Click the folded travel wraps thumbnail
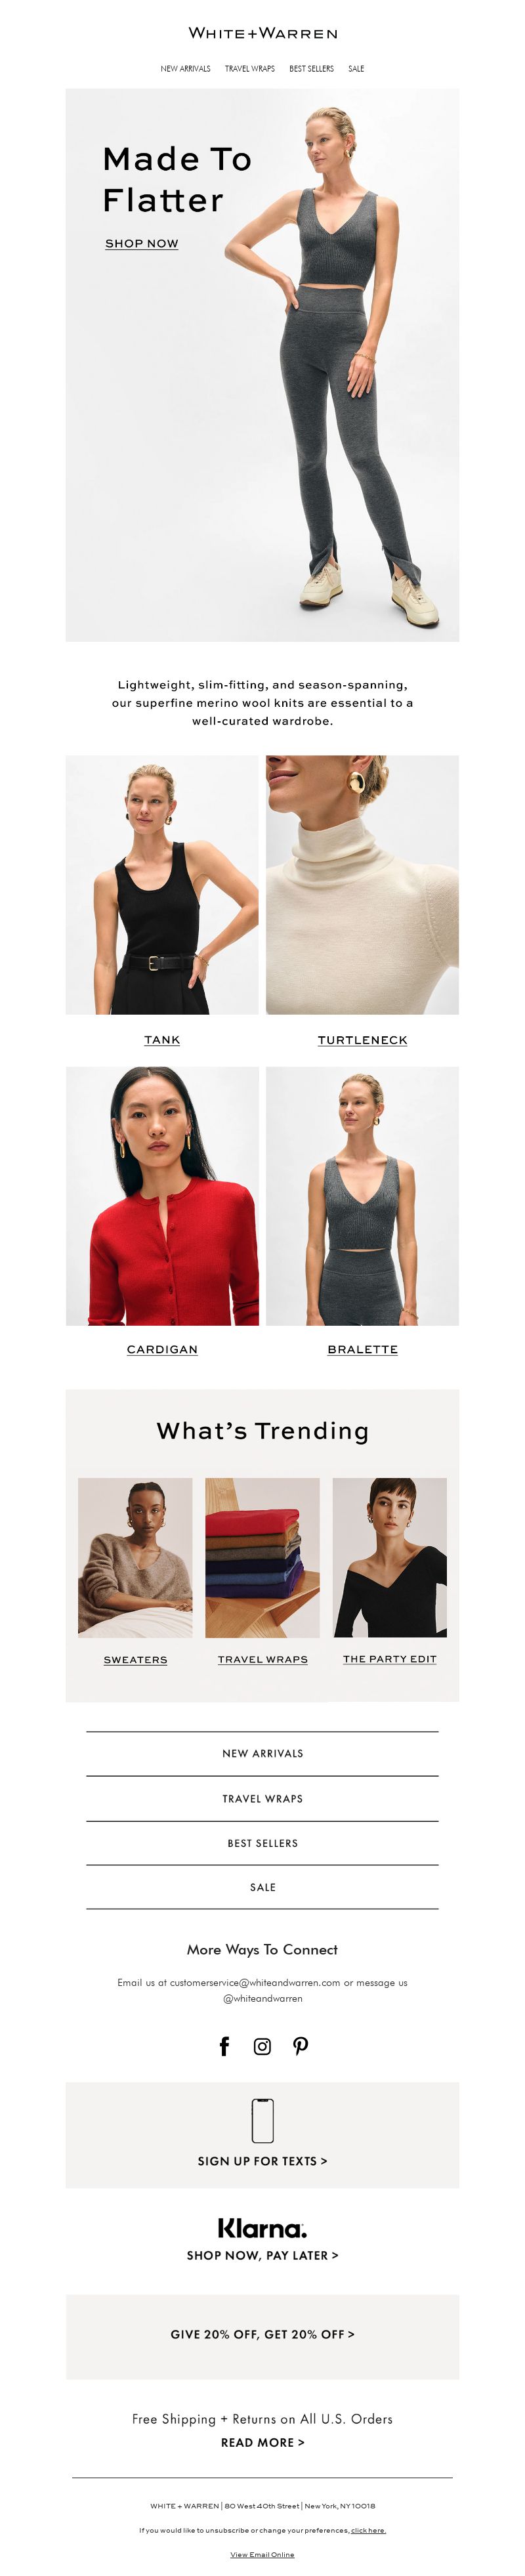This screenshot has width=525, height=2576. [x=262, y=1558]
